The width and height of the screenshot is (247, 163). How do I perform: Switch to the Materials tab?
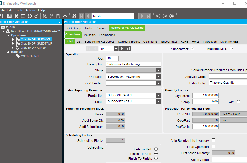89,35
